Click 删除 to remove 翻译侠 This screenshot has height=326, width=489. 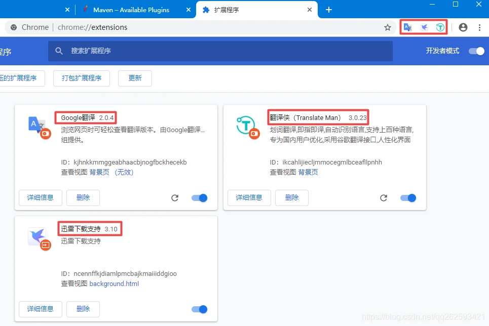pos(292,198)
